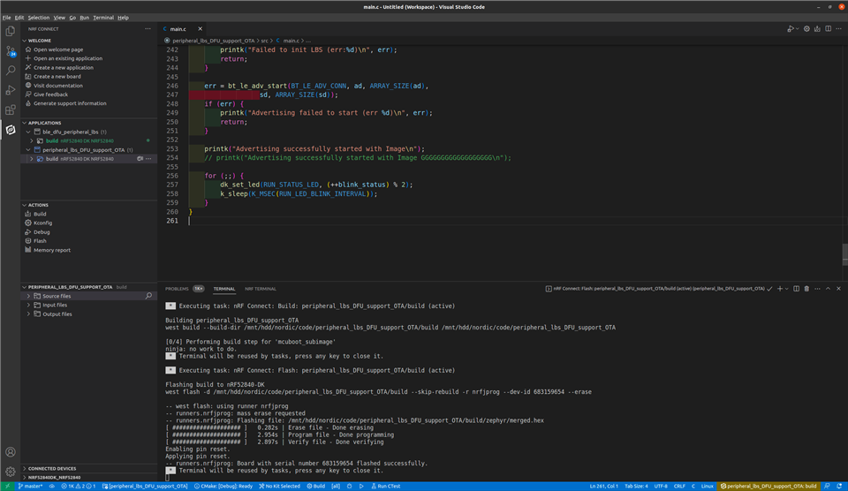Click the CMake launch play icon in status bar
The width and height of the screenshot is (848, 491).
pyautogui.click(x=361, y=486)
